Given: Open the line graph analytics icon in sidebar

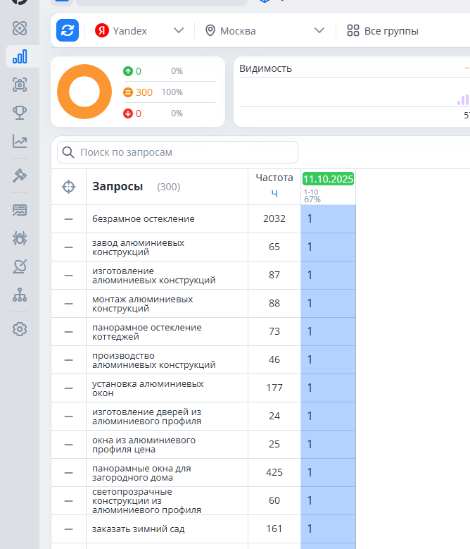Looking at the screenshot, I should (20, 142).
